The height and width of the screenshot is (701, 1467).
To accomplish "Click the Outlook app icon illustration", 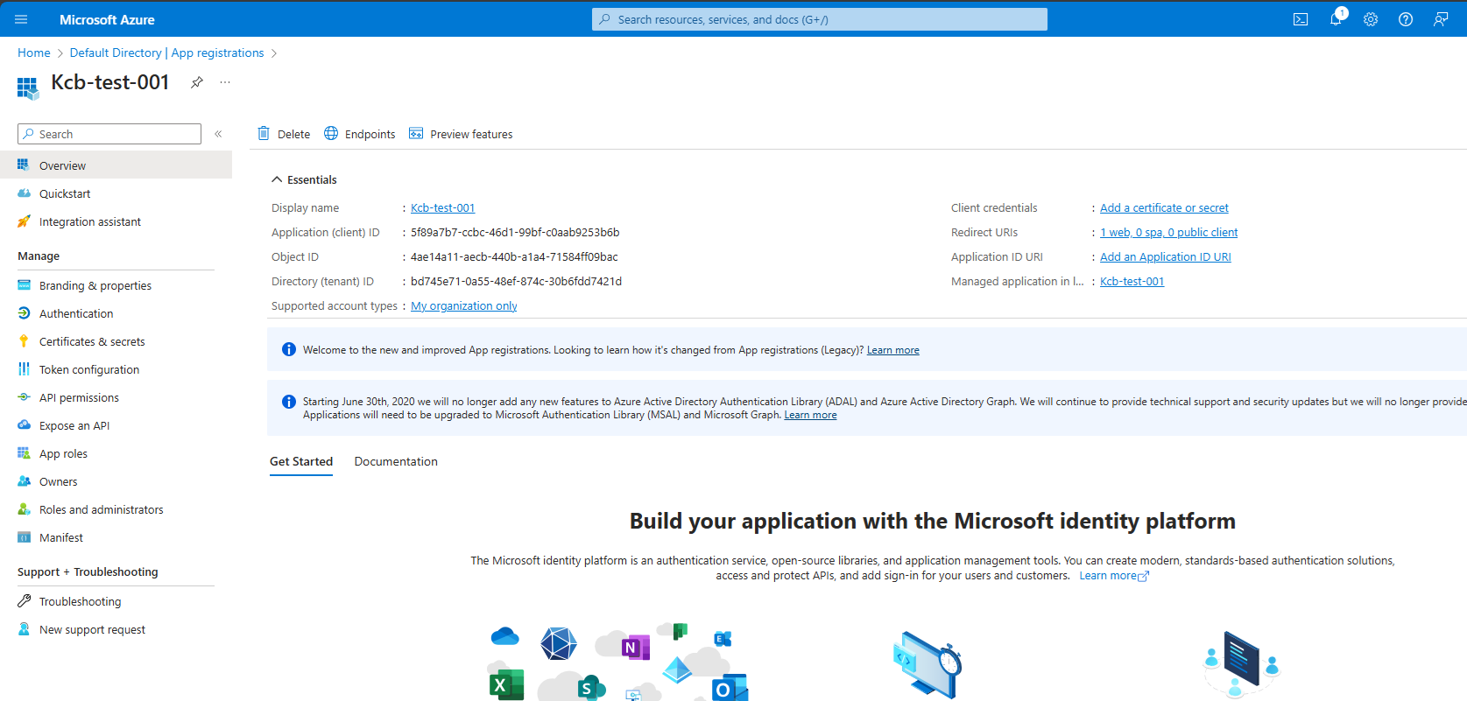I will point(730,688).
